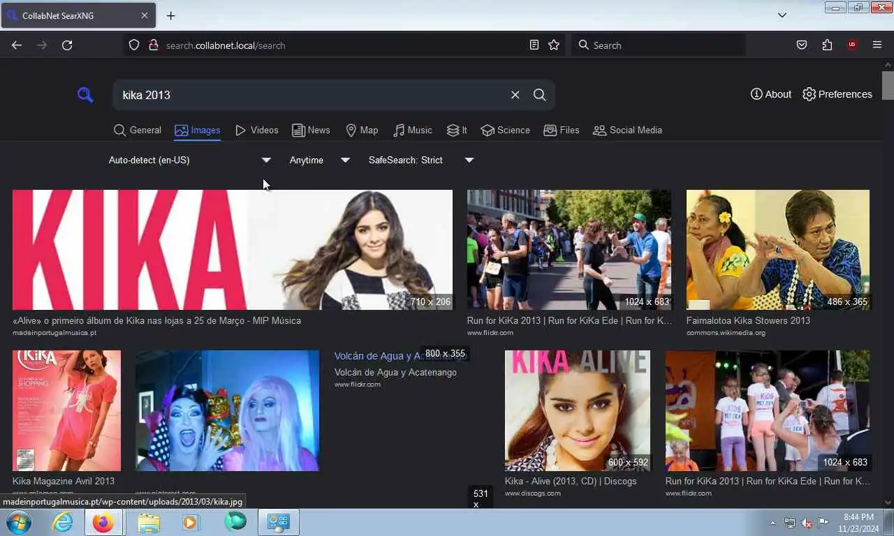
Task: Open the Music tab
Action: tap(412, 130)
